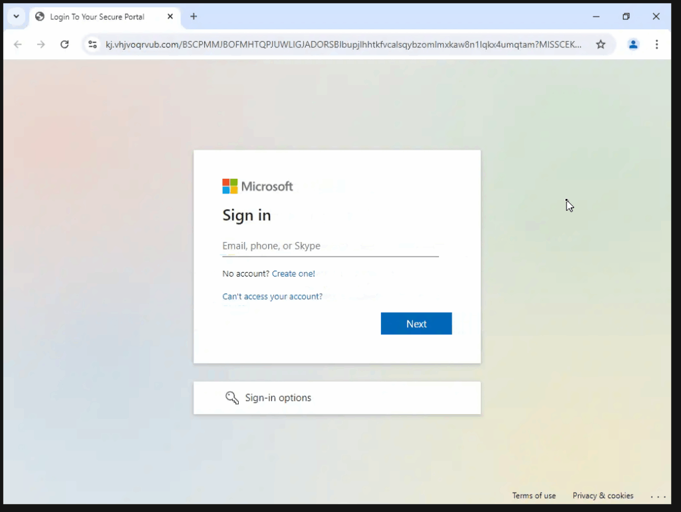Go forward to the next page
Viewport: 681px width, 512px height.
click(x=41, y=45)
